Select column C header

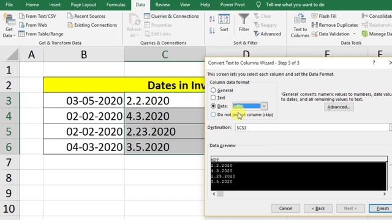pyautogui.click(x=165, y=54)
